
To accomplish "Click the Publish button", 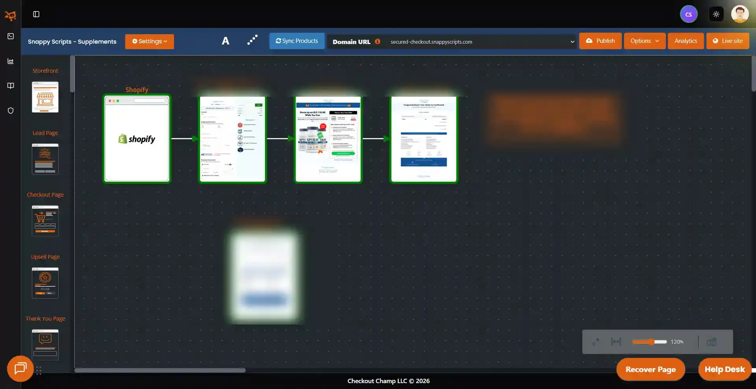I will pyautogui.click(x=600, y=41).
